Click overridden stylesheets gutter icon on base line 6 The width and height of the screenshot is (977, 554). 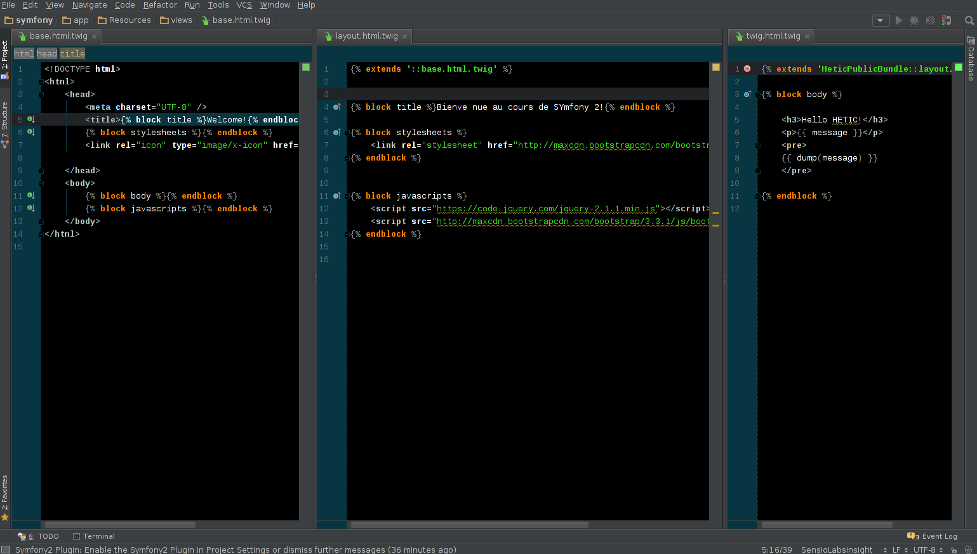[30, 132]
